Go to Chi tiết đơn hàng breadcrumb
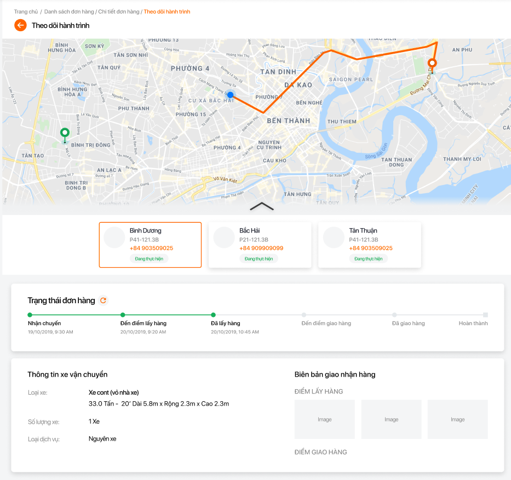 [119, 11]
